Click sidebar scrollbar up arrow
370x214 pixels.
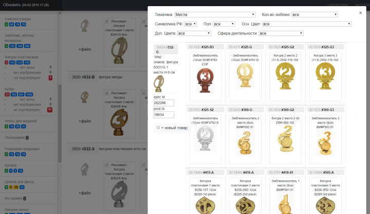[60, 13]
